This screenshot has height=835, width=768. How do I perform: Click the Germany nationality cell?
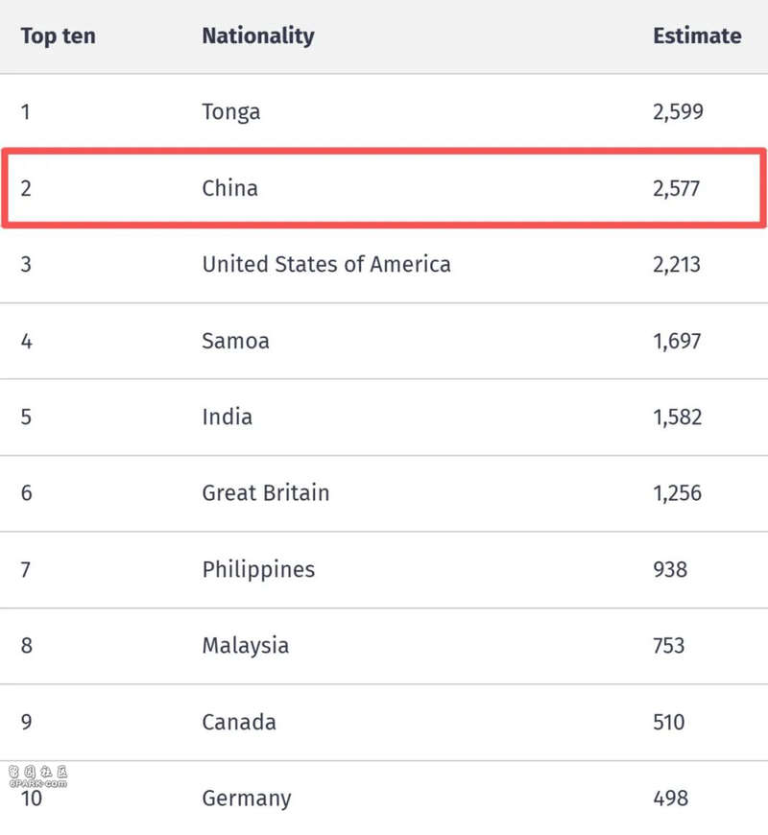tap(247, 799)
